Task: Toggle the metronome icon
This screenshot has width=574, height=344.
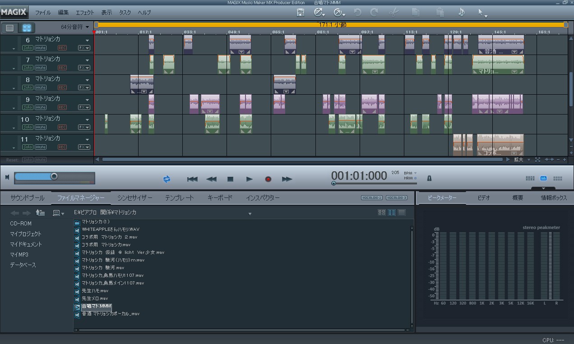Action: pyautogui.click(x=429, y=178)
